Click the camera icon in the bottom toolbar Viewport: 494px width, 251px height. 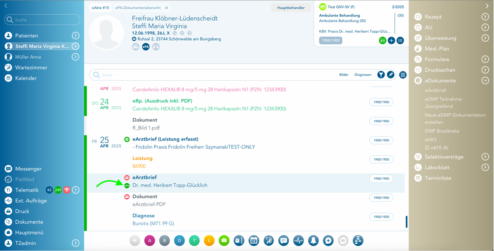(x=224, y=241)
